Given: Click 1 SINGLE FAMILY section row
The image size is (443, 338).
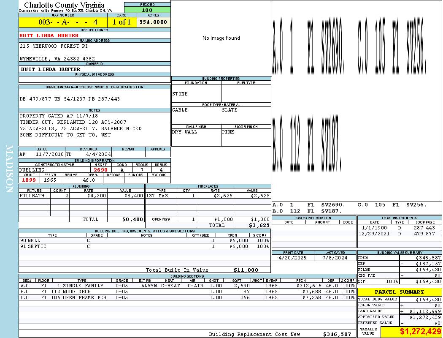Looking at the screenshot, I should point(187,286).
